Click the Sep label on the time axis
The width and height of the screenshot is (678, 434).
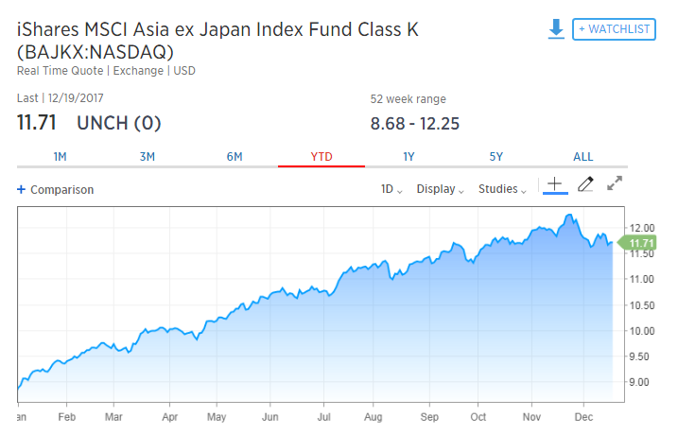[430, 415]
